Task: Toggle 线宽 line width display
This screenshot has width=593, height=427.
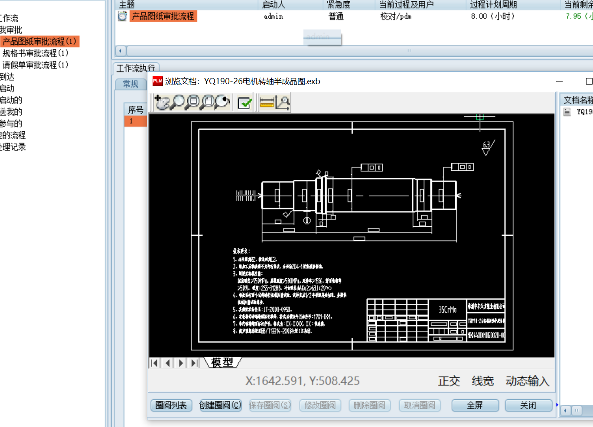Action: point(482,381)
